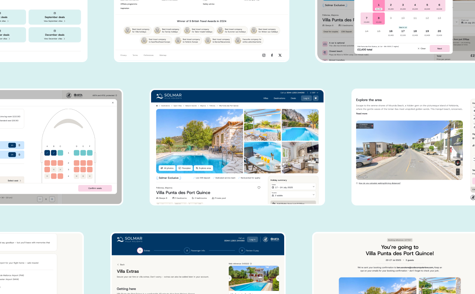This screenshot has width=475, height=294.
Task: Deselect seat 1A on the seat map
Action: (47, 153)
